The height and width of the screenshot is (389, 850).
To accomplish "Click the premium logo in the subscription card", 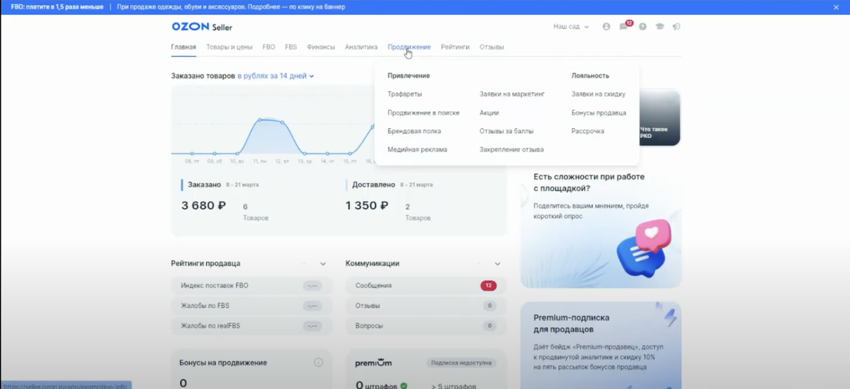I will 373,363.
